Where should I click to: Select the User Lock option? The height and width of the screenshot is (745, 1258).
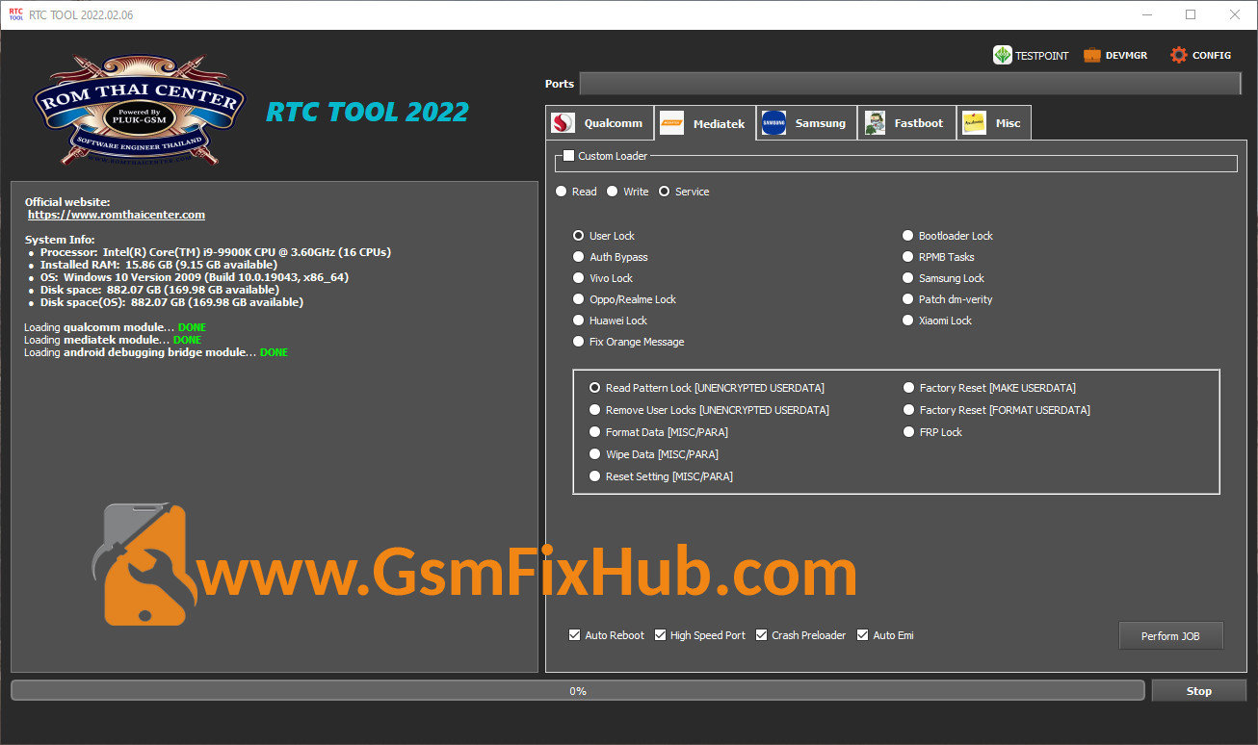point(579,236)
